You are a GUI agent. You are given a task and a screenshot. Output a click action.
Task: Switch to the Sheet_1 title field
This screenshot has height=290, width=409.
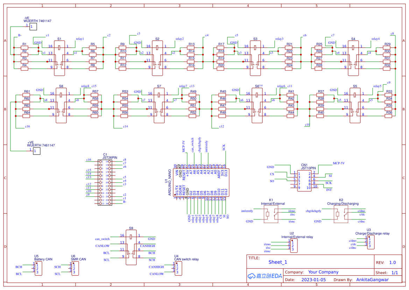pyautogui.click(x=277, y=262)
